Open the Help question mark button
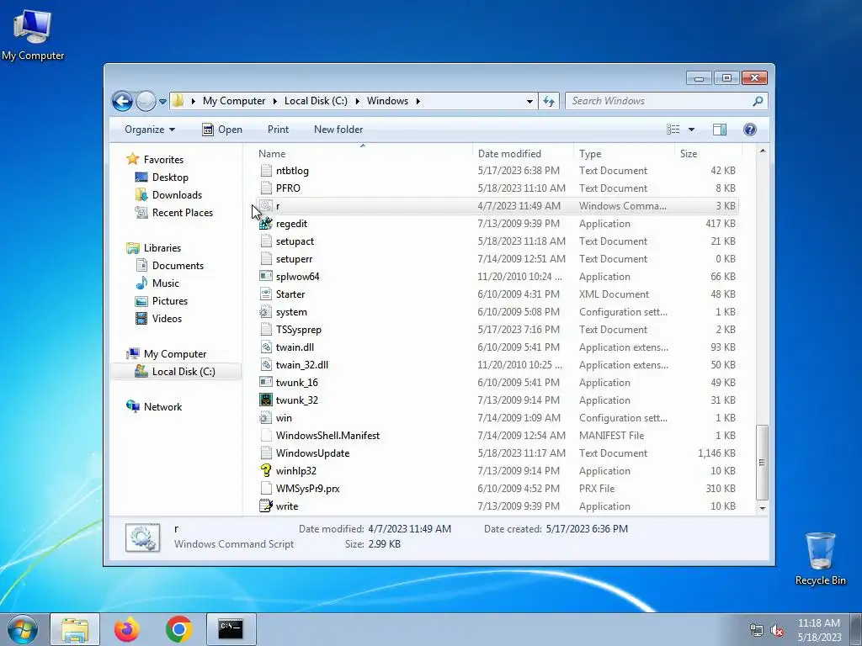 pos(750,130)
